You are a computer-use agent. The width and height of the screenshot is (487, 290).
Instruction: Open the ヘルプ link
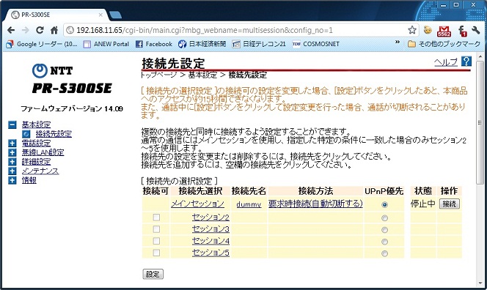click(446, 62)
